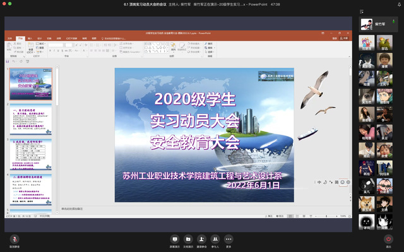The width and height of the screenshot is (404, 252).
Task: Click the unmute microphone button
Action: (14, 239)
